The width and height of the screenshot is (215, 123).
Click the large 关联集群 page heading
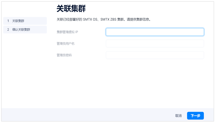coord(71,8)
